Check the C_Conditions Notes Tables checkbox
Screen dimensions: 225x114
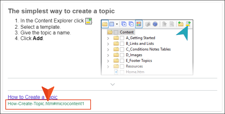click(x=122, y=49)
